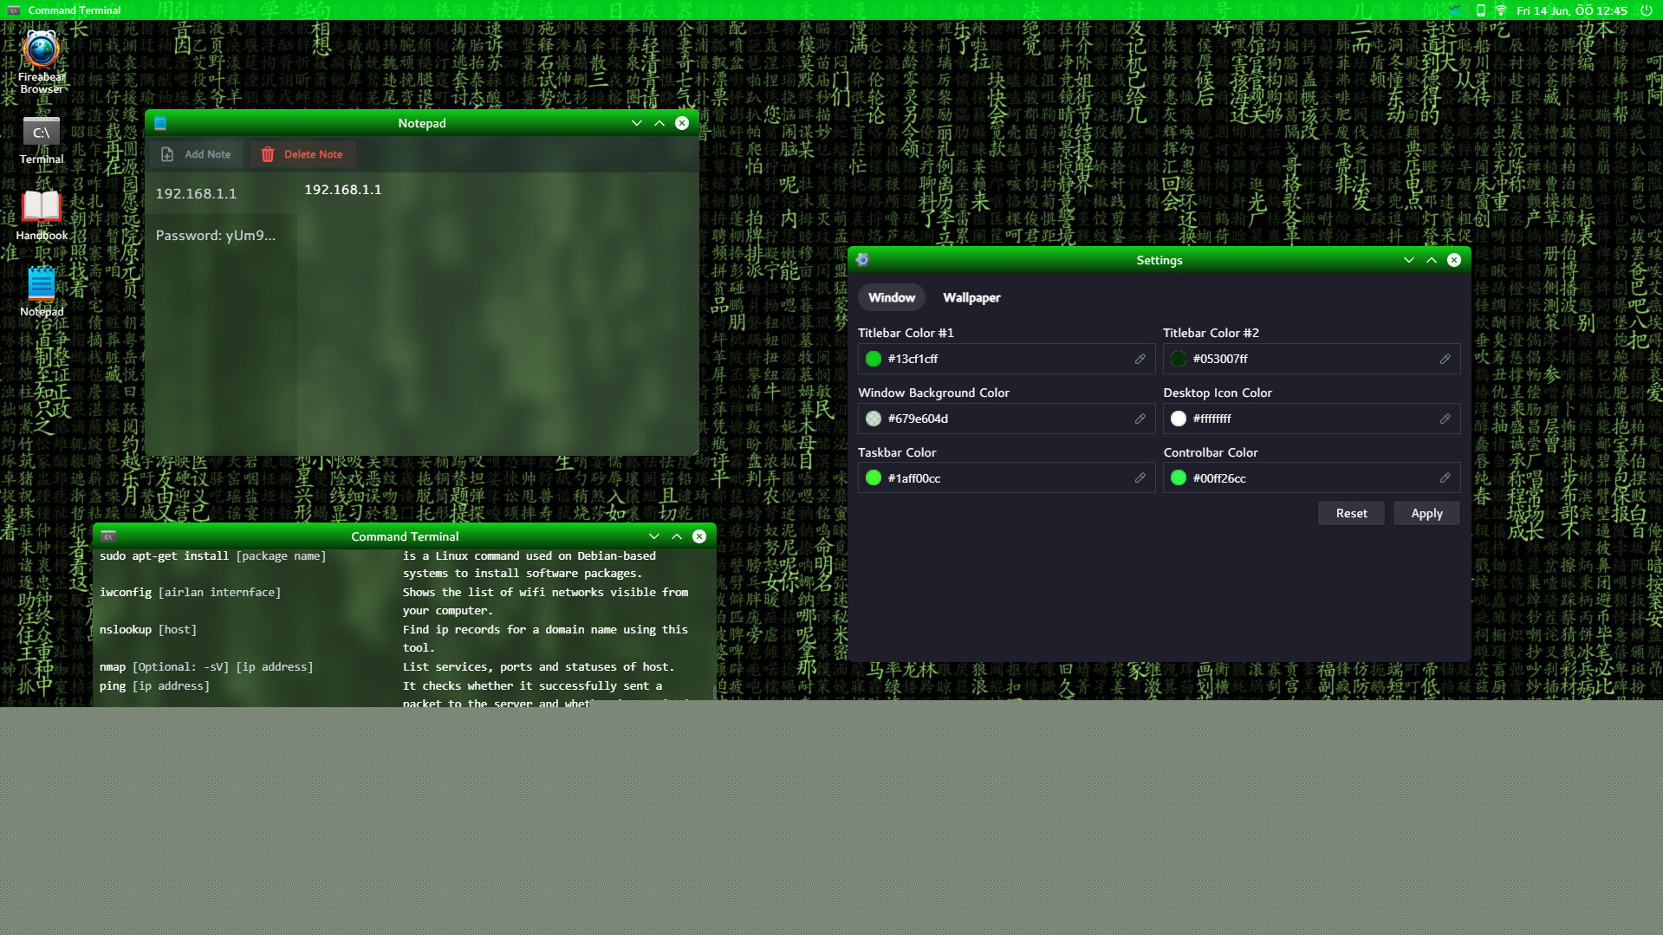1663x935 pixels.
Task: Switch to the Wallpaper tab
Action: (x=971, y=297)
